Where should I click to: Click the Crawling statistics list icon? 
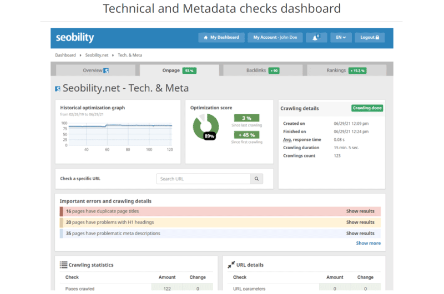63,265
